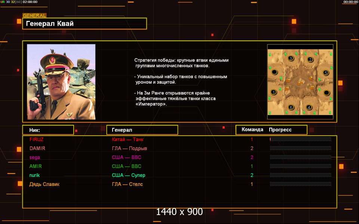The height and width of the screenshot is (224, 359).
Task: Click the Генерал Квай title field
Action: coord(85,24)
